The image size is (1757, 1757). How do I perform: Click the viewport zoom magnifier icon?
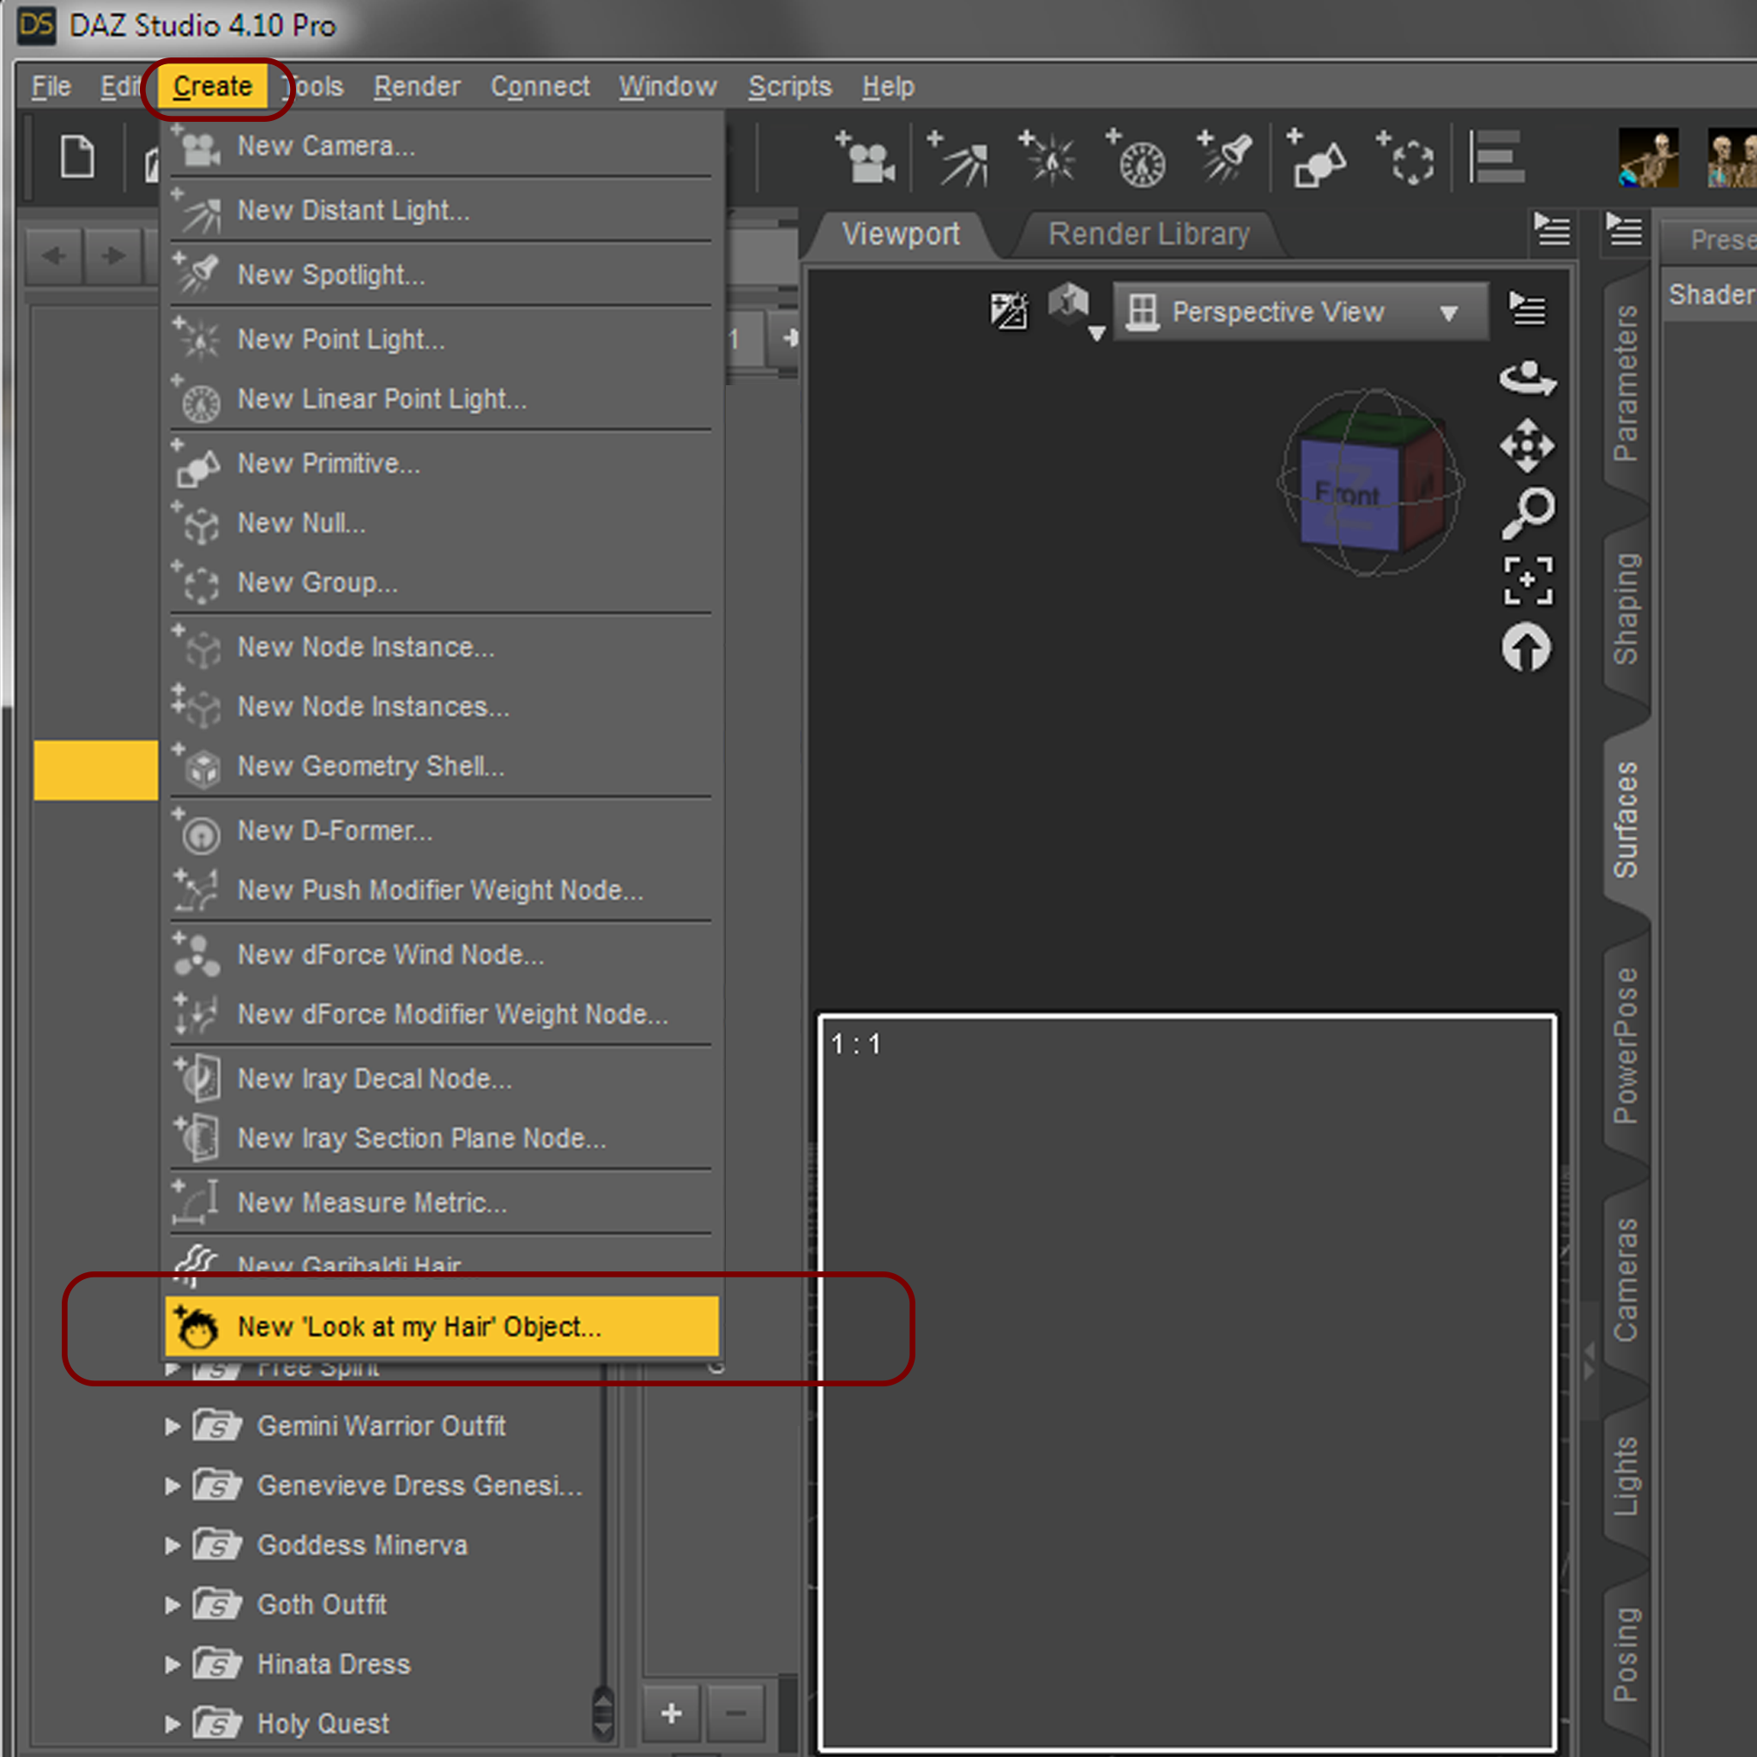pos(1527,513)
